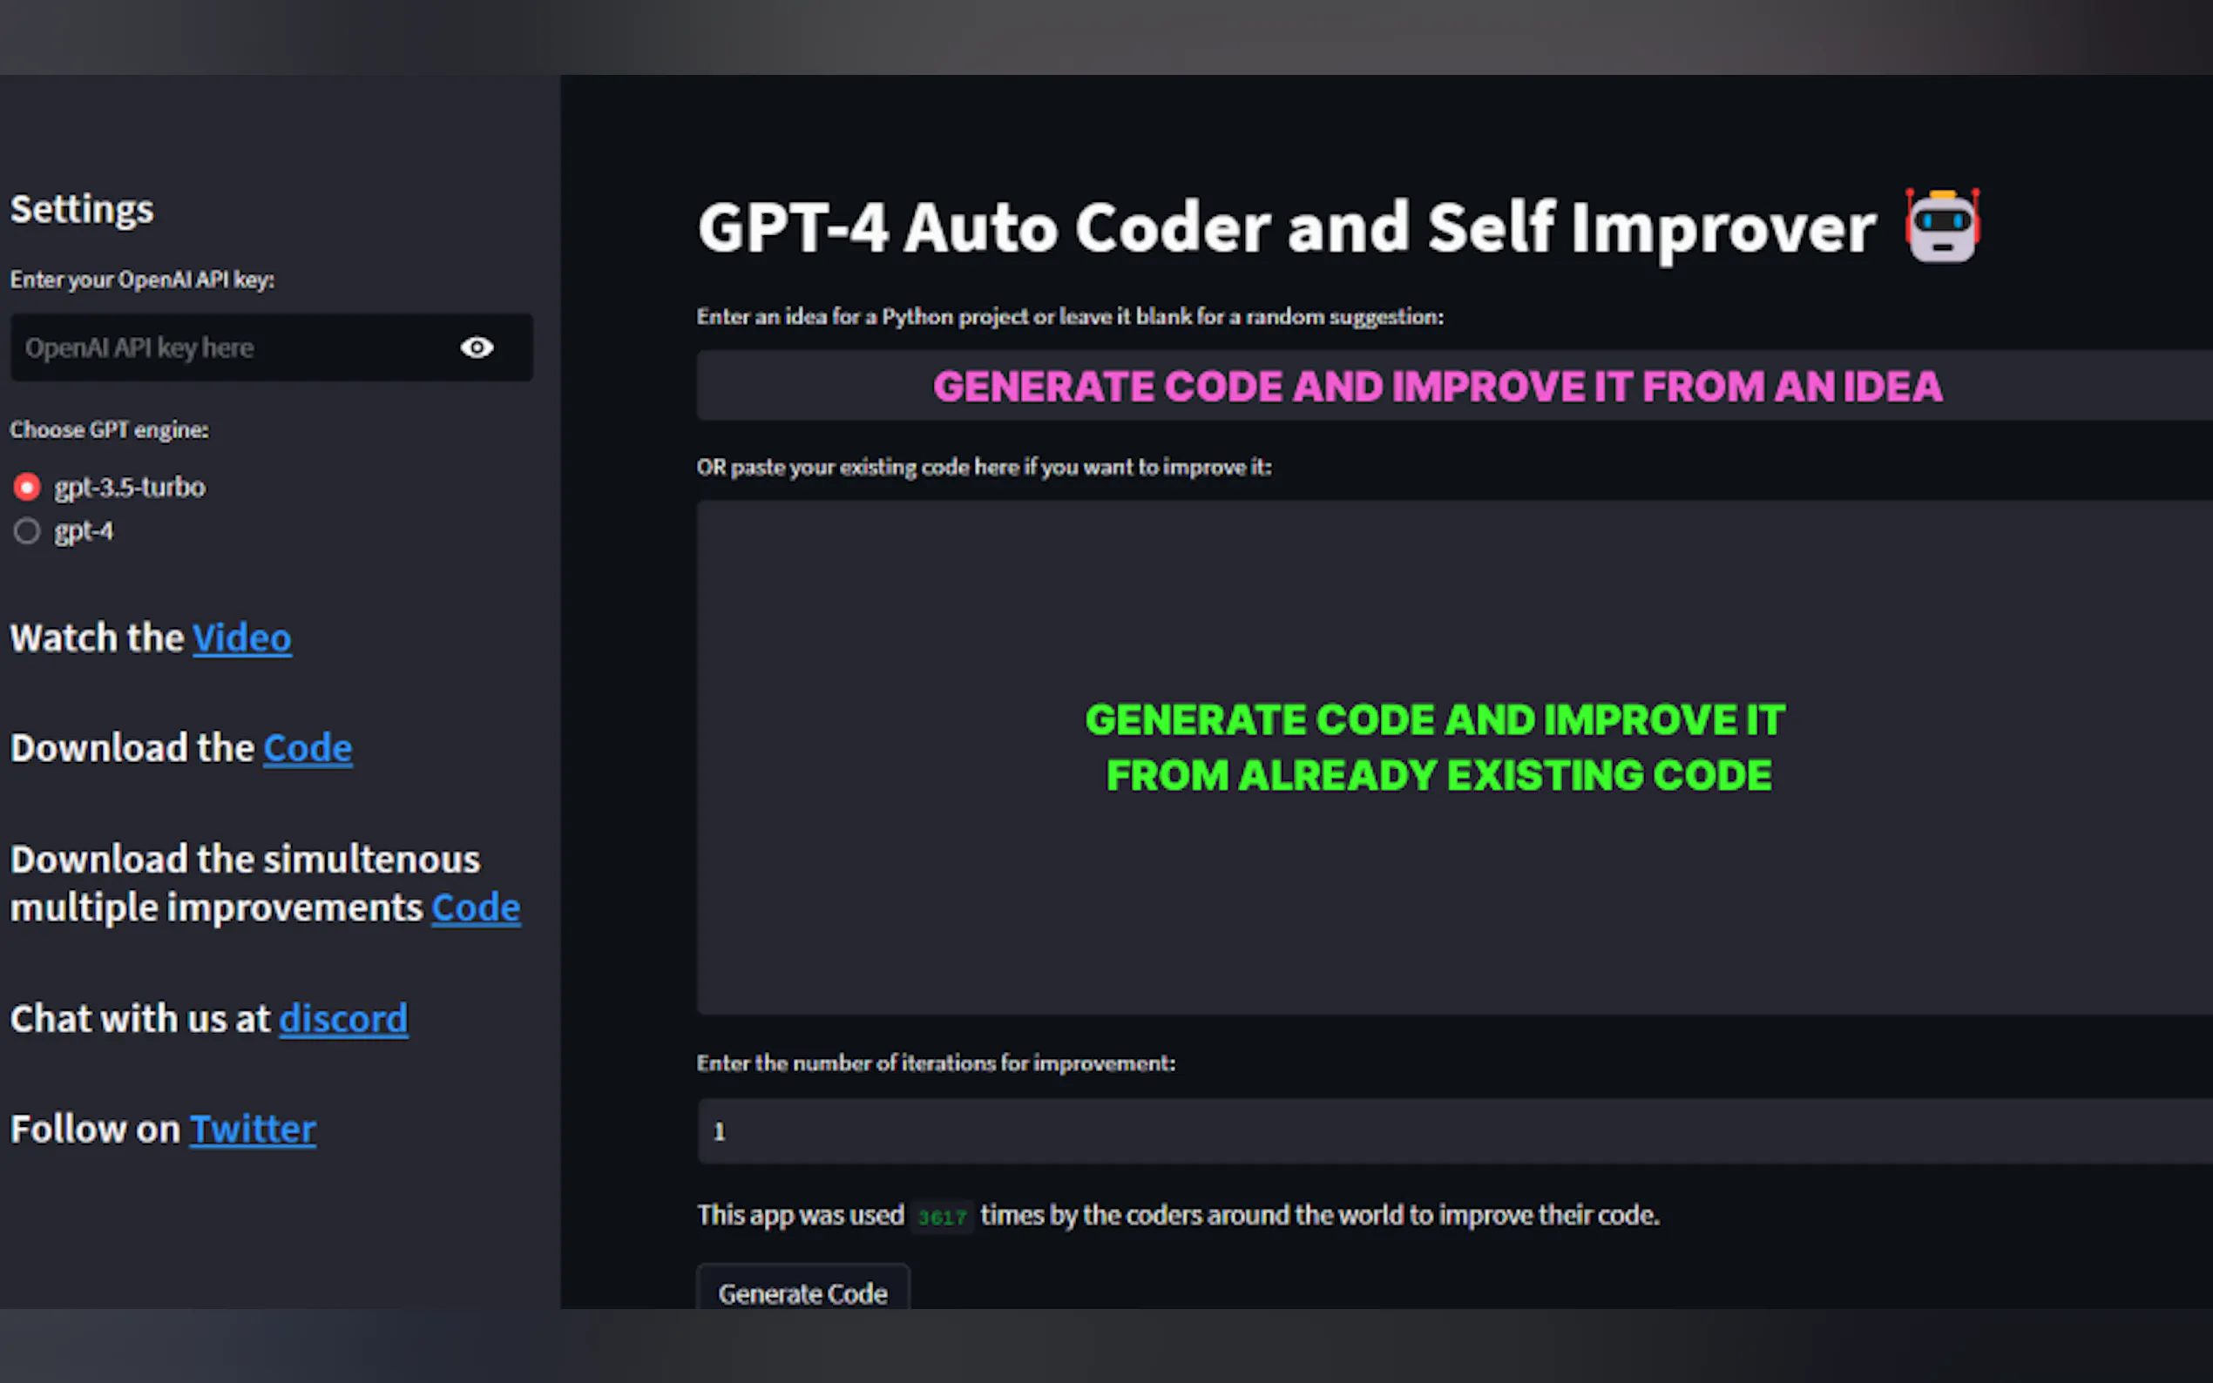Click into the OpenAI API key field
The width and height of the screenshot is (2213, 1383).
[229, 347]
